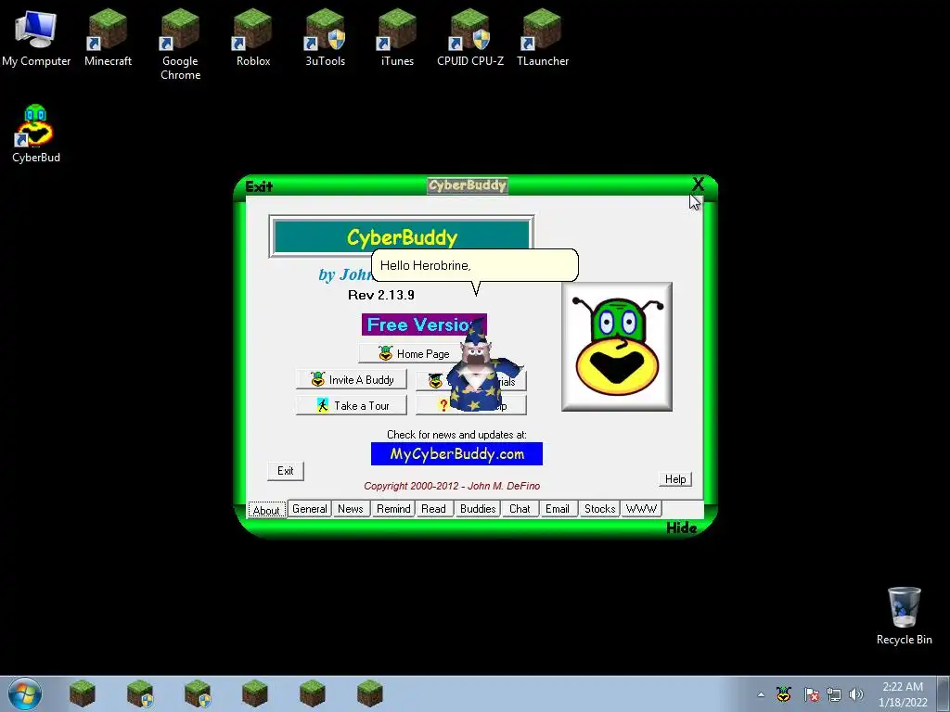This screenshot has height=712, width=950.
Task: Click the teal CyberBuddy banner heading
Action: coord(402,236)
